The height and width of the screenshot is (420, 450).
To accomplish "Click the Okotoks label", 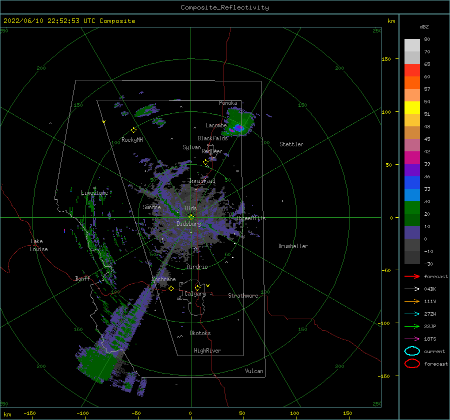I will (x=200, y=333).
